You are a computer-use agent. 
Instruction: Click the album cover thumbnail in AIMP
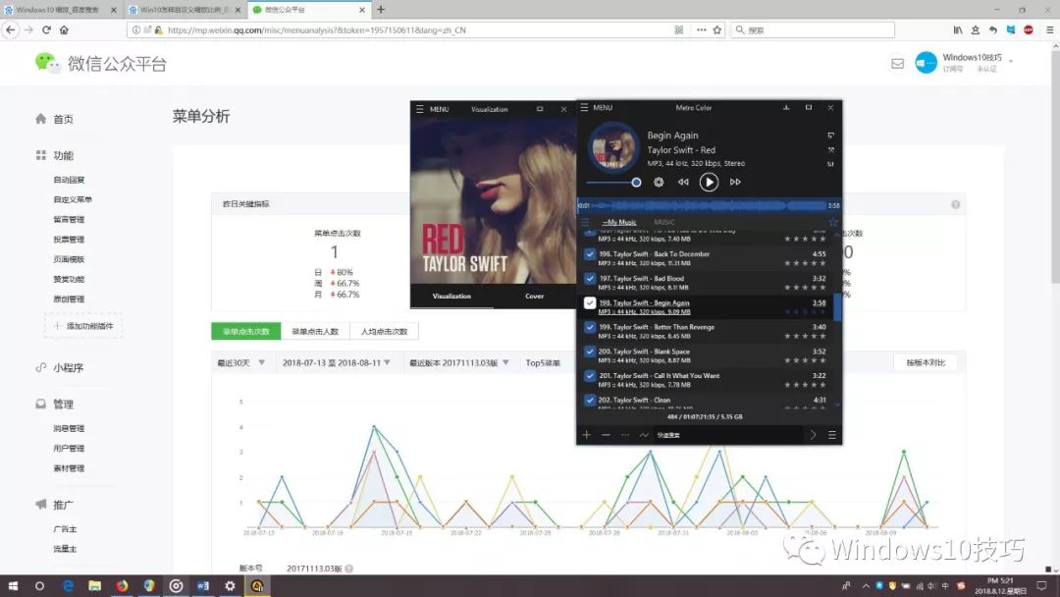[613, 148]
